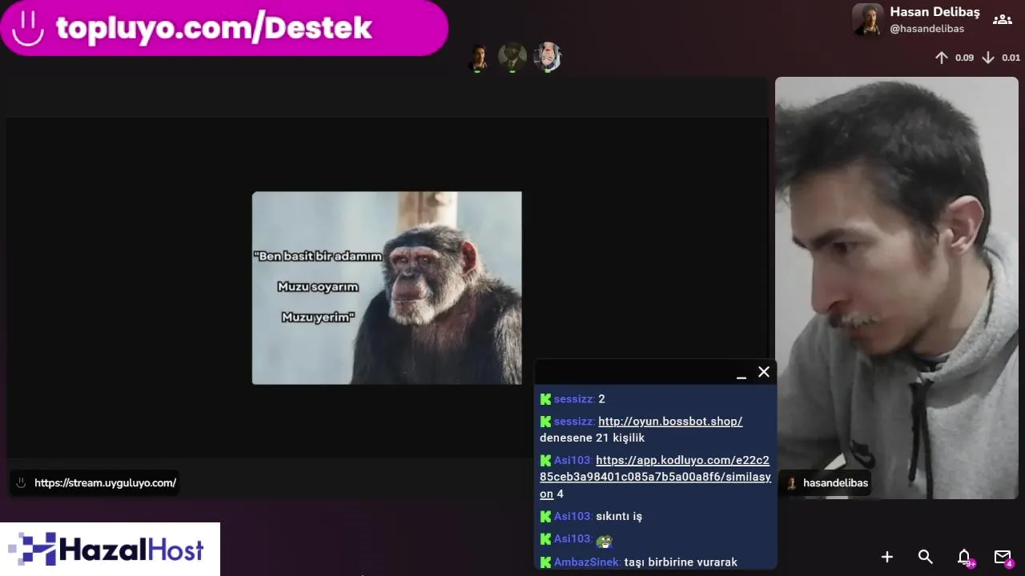Click the frog emoji from Asi103

pos(605,541)
